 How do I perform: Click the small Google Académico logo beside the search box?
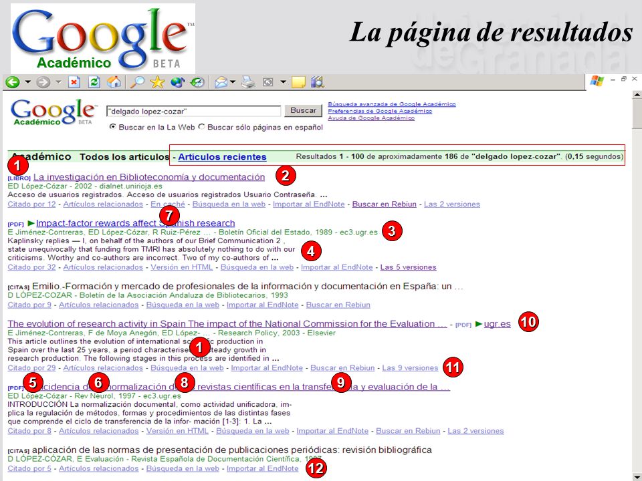pyautogui.click(x=53, y=112)
